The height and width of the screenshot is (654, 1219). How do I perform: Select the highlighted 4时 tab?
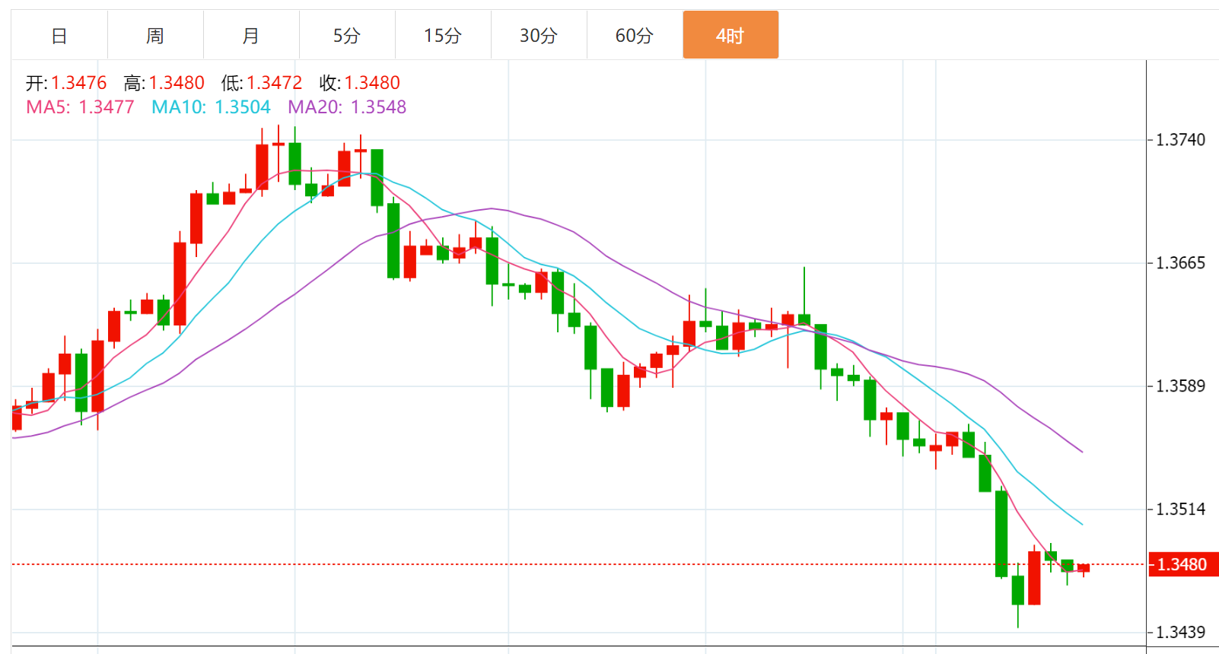pyautogui.click(x=730, y=35)
